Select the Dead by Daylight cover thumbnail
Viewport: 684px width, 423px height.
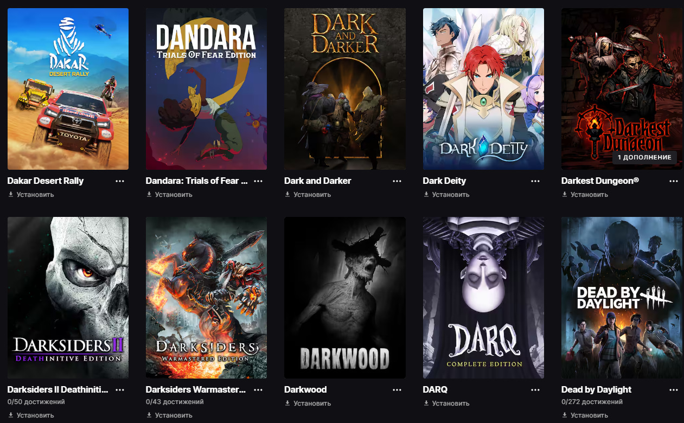[x=622, y=298]
